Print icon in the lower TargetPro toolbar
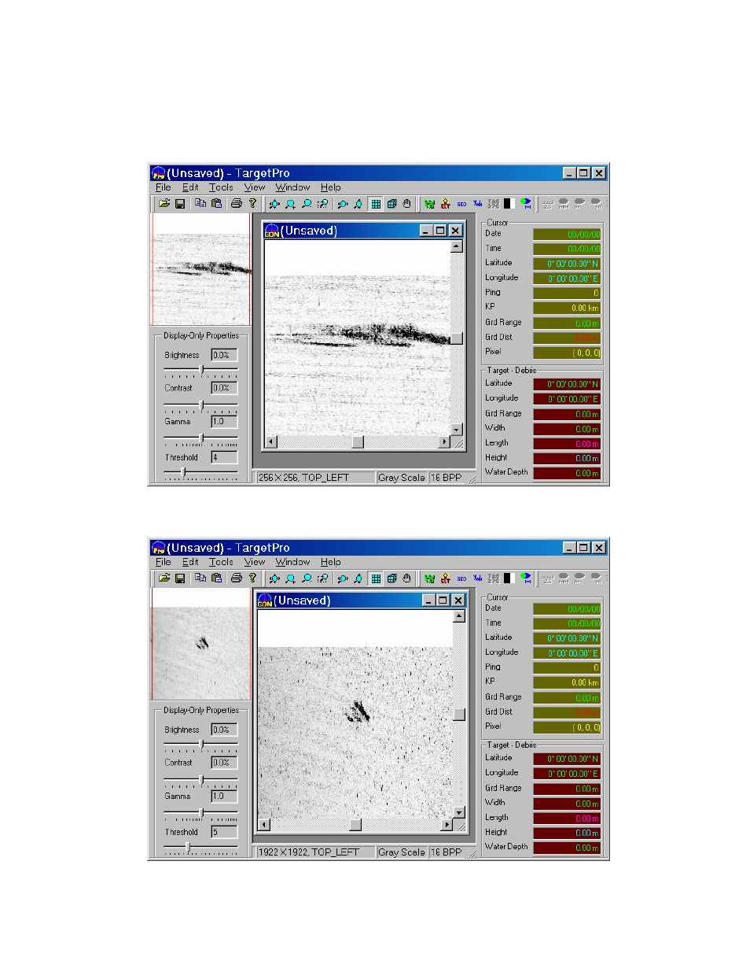This screenshot has width=750, height=972. 236,578
